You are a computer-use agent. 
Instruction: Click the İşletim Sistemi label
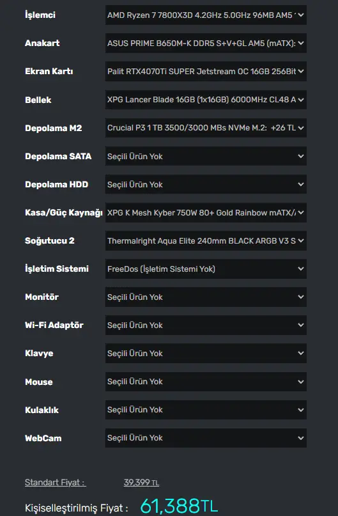coord(57,269)
